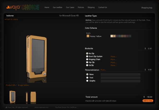Open Contact Us

pos(103,7)
